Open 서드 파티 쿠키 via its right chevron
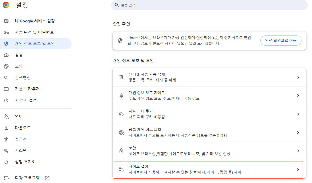This screenshot has height=183, width=312. tap(298, 114)
